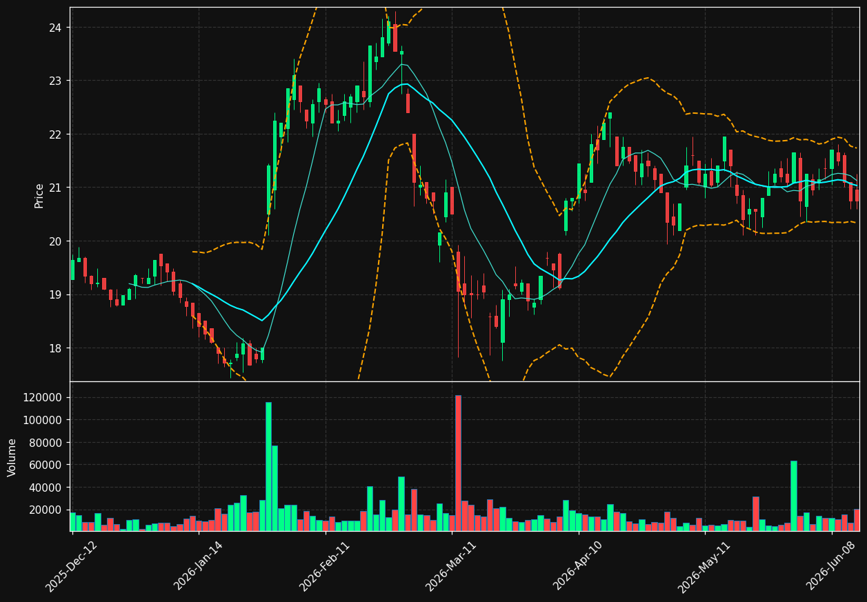This screenshot has height=602, width=867.
Task: Select the green volume bar near 63000
Action: pos(794,496)
